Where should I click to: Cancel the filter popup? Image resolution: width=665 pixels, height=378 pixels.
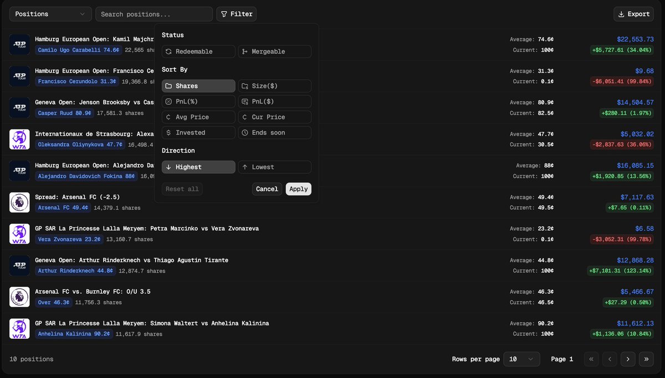(x=267, y=189)
